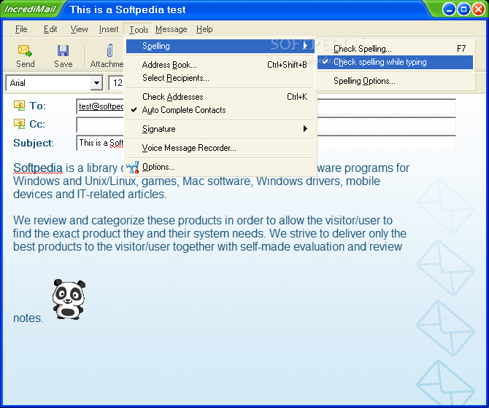This screenshot has height=408, width=489.
Task: Click the To: label button
Action: pyautogui.click(x=37, y=106)
